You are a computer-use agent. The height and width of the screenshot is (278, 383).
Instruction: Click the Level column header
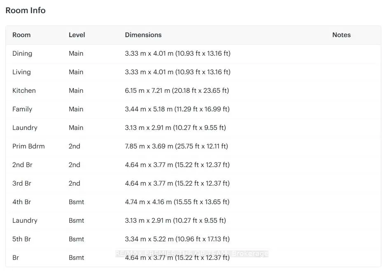pyautogui.click(x=77, y=35)
